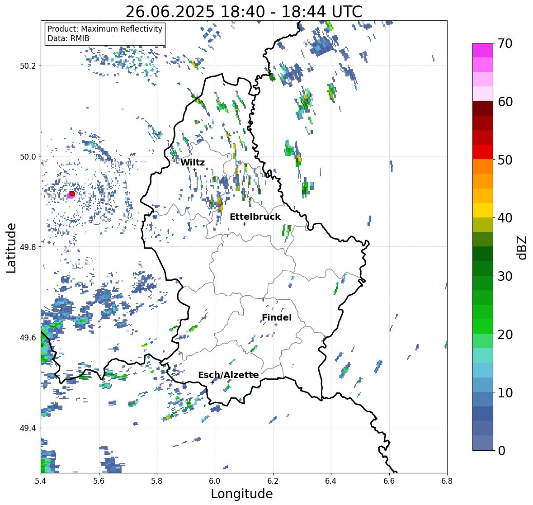The image size is (533, 505).
Task: Click the 6.2 longitude tick label
Action: point(273,481)
